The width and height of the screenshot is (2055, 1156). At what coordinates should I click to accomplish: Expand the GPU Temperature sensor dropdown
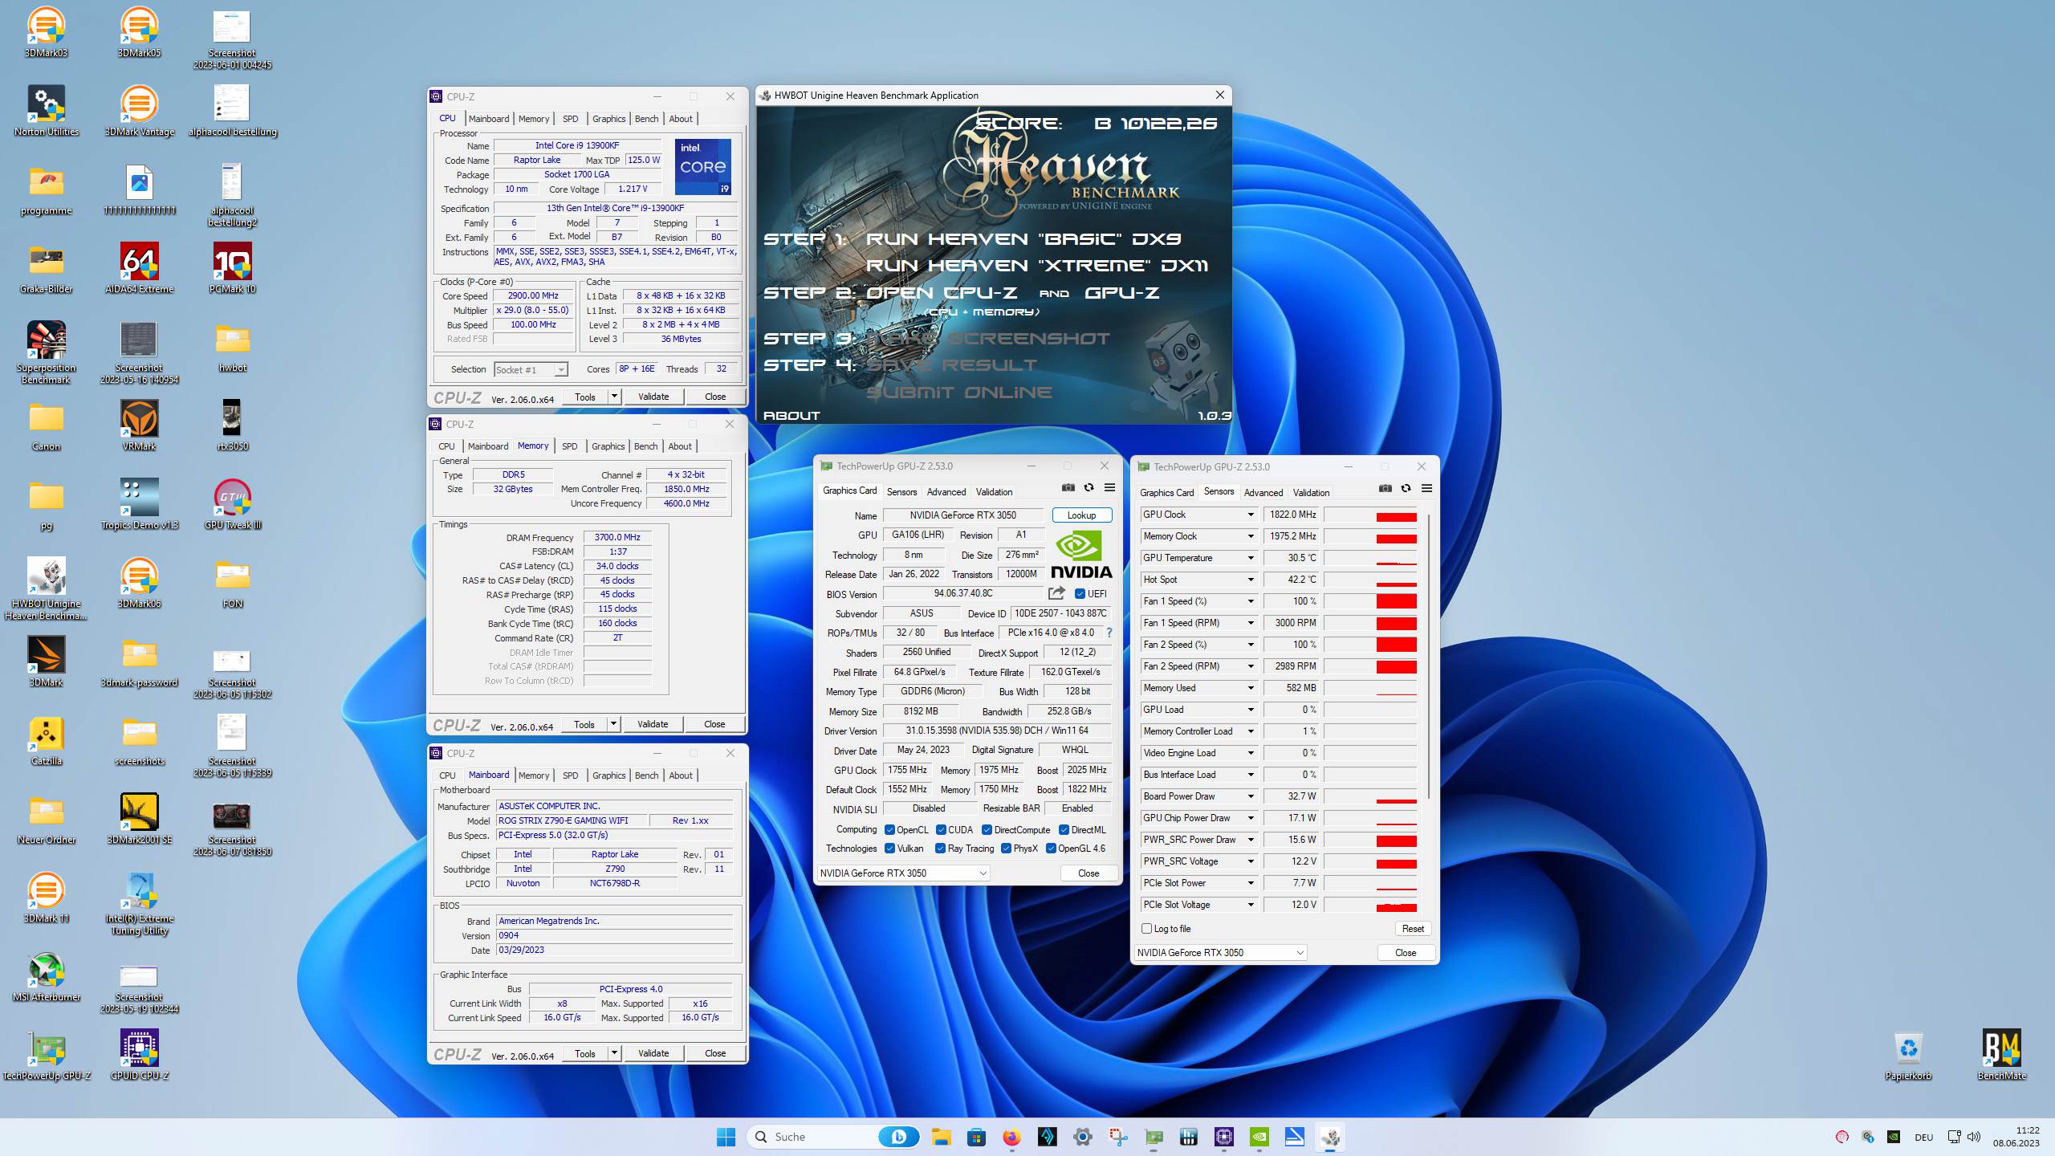[x=1250, y=558]
